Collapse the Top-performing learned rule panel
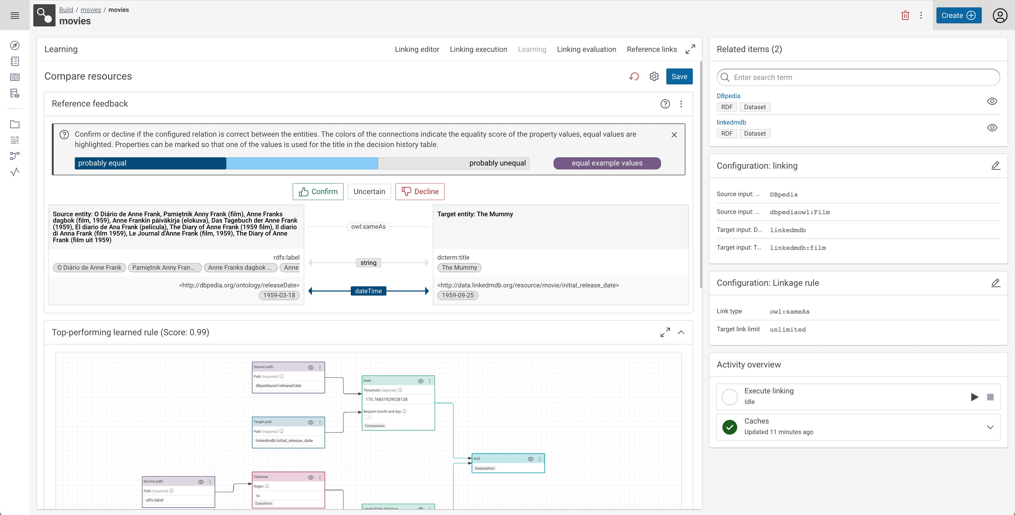The image size is (1015, 515). tap(681, 332)
